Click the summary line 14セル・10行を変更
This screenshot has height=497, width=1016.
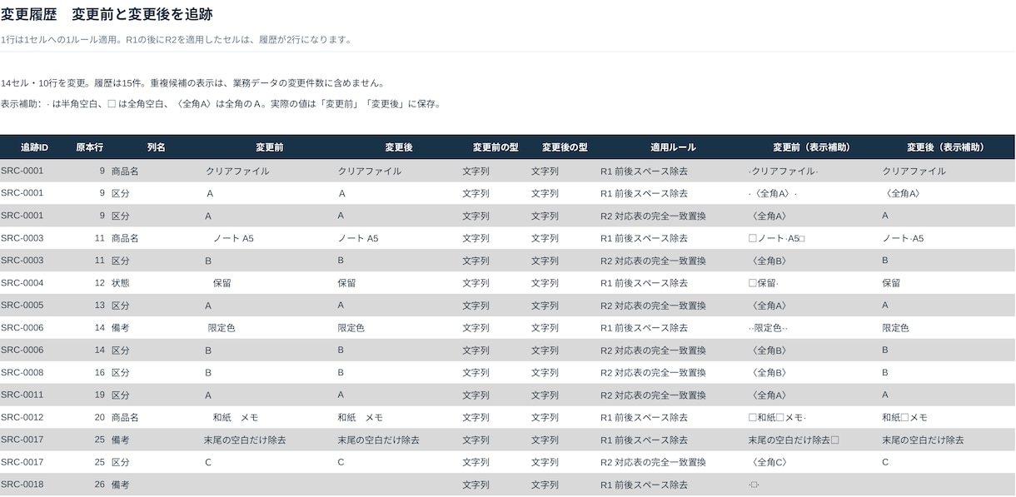pyautogui.click(x=192, y=83)
